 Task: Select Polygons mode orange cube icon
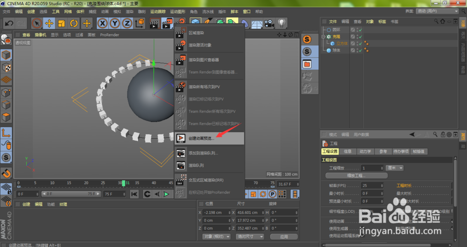click(x=6, y=117)
